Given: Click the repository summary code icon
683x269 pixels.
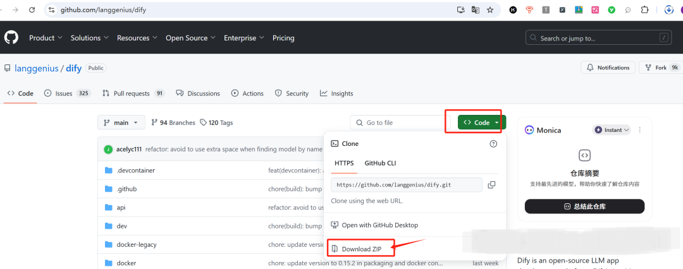Looking at the screenshot, I should click(x=584, y=155).
